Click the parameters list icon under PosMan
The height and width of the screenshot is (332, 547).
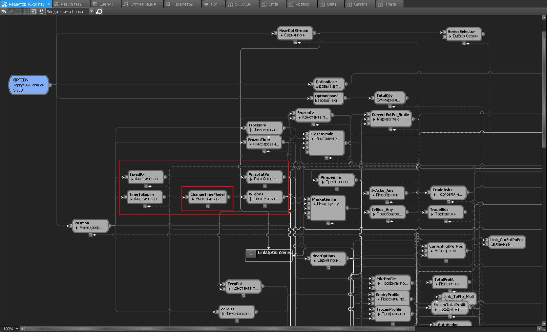91,234
